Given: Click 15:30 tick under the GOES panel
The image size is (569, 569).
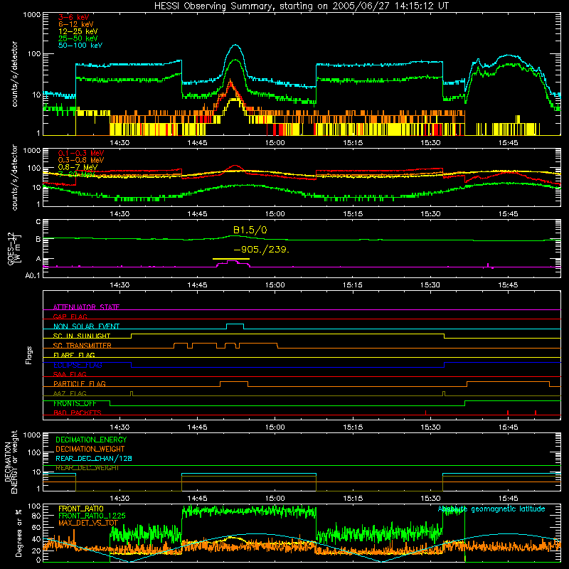Looking at the screenshot, I should (x=430, y=285).
